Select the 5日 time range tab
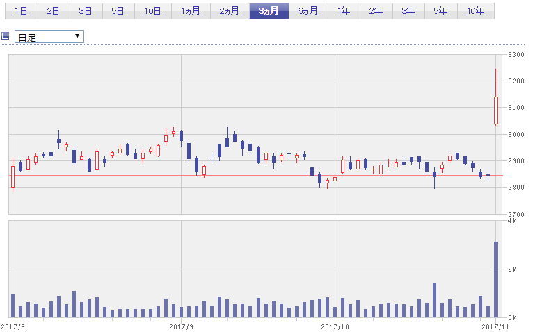This screenshot has height=332, width=533. point(118,11)
